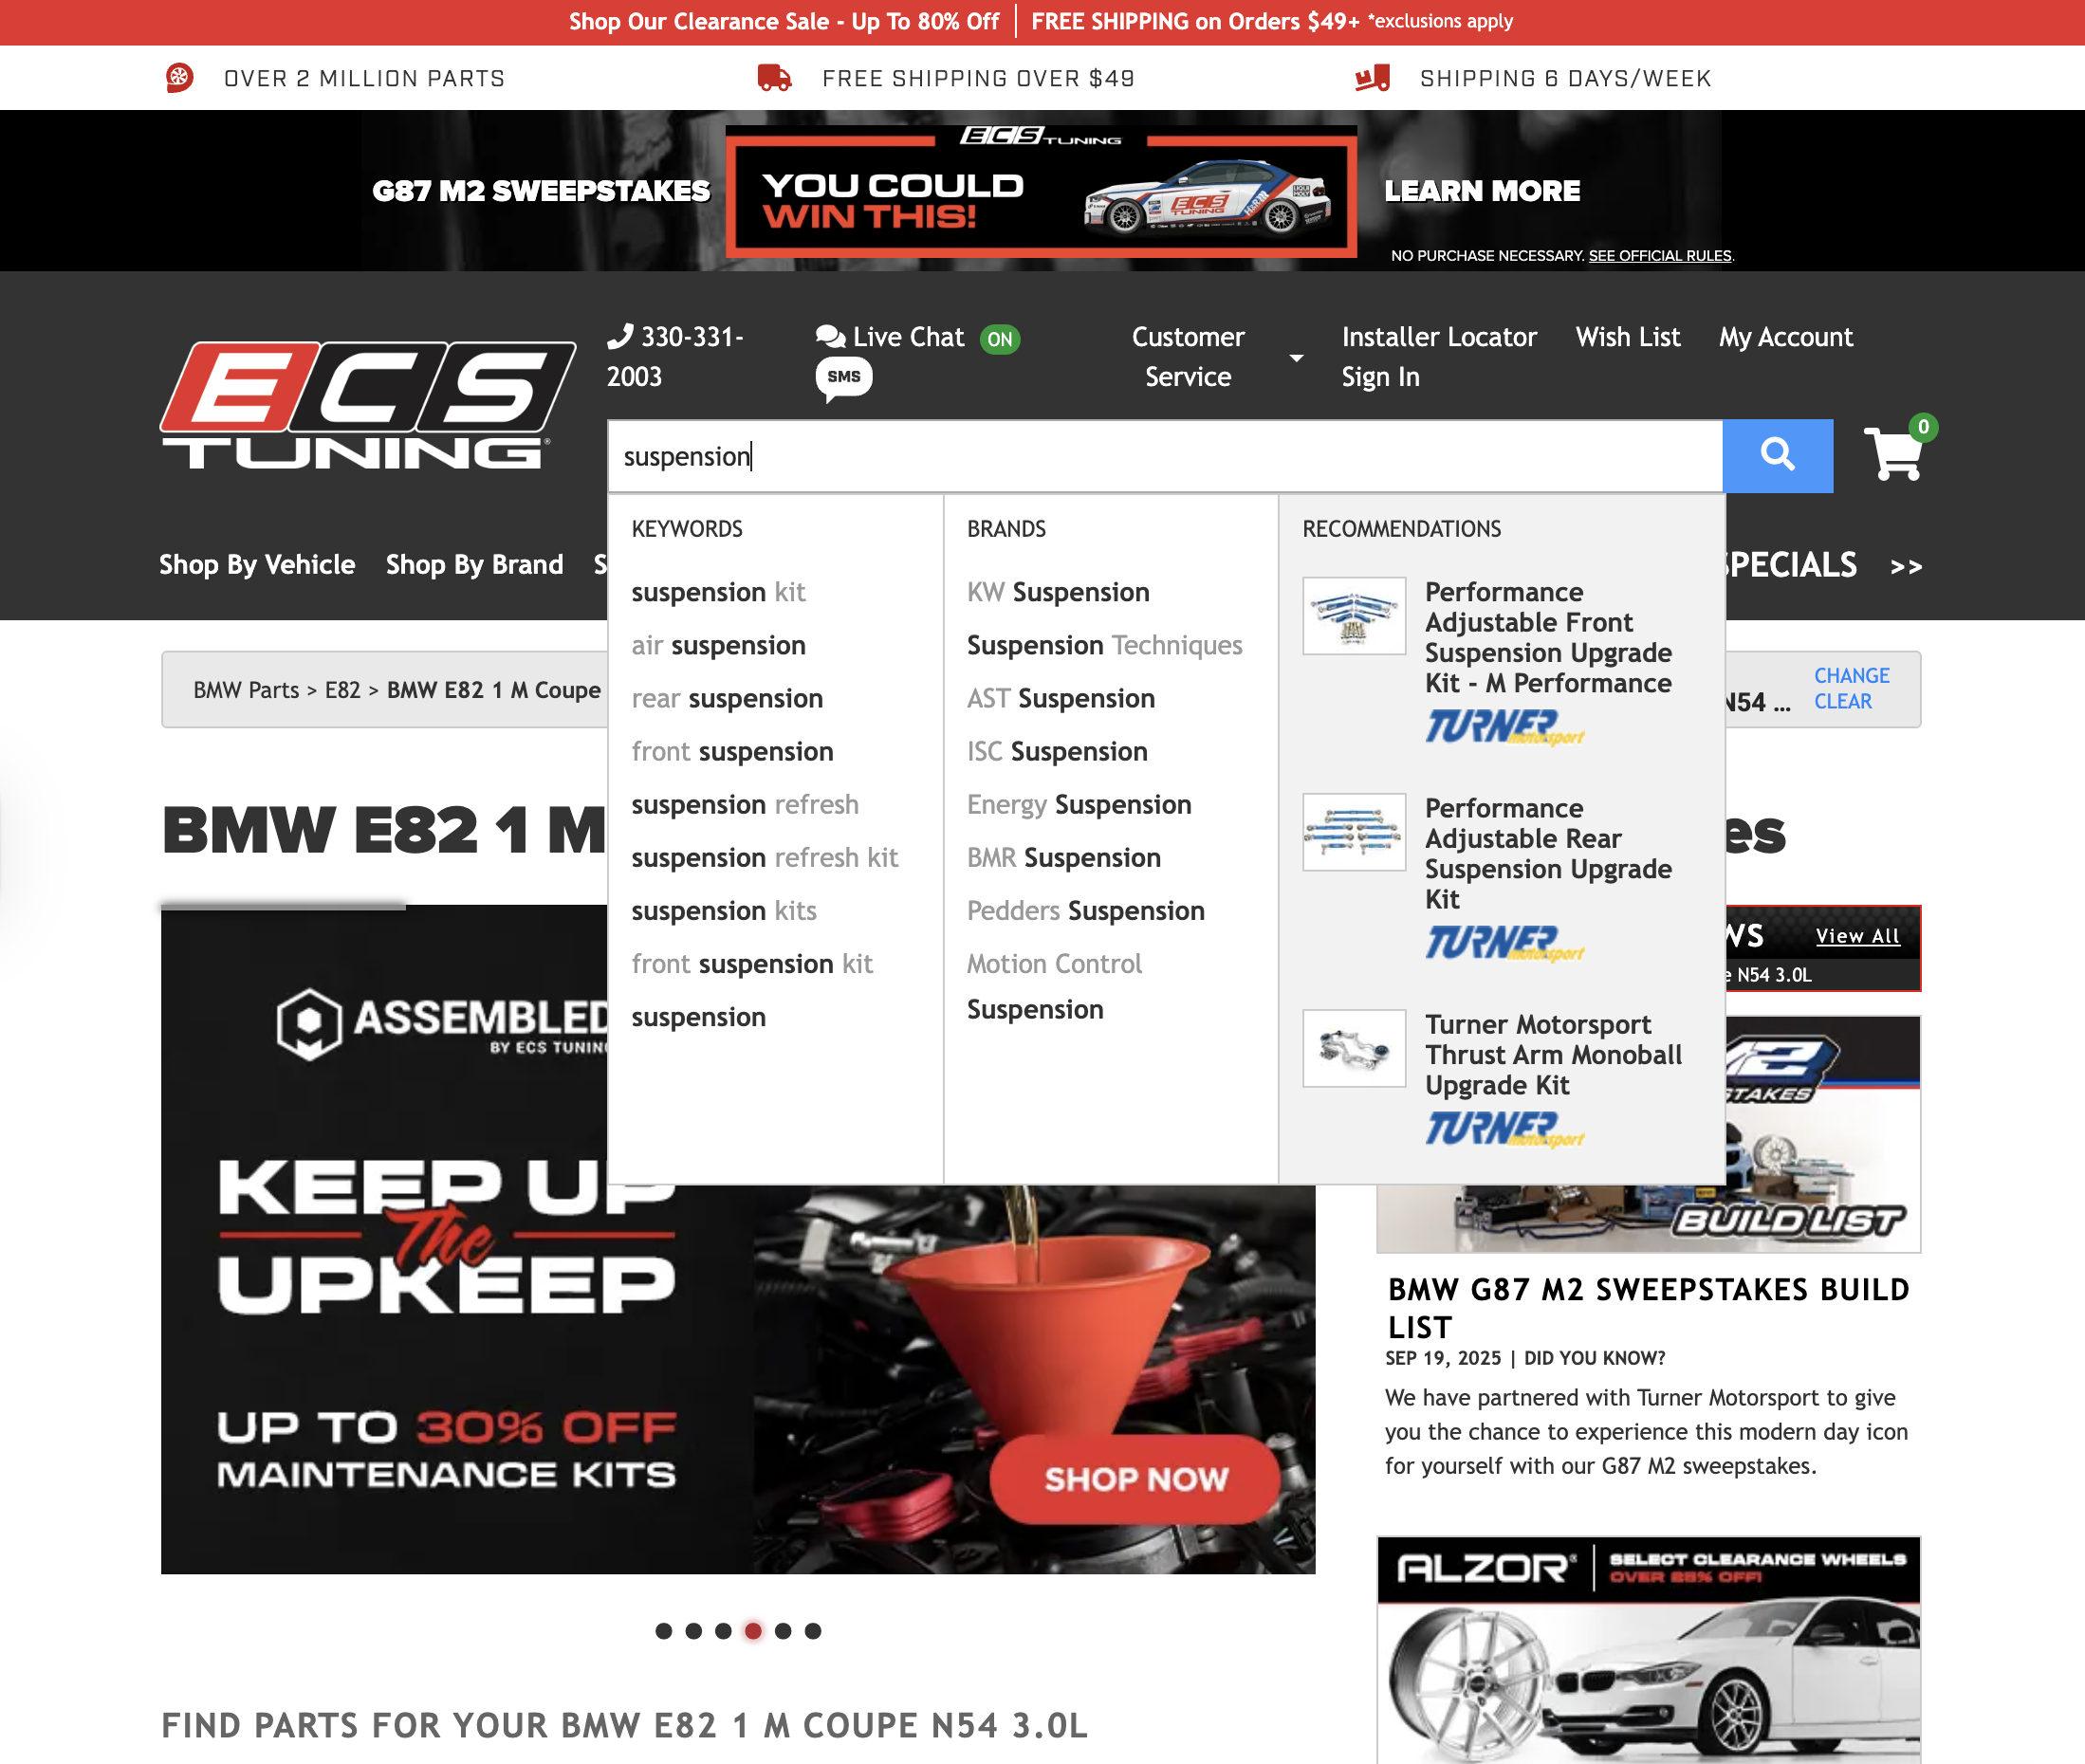The image size is (2085, 1764).
Task: Click the SMS message icon
Action: (843, 378)
